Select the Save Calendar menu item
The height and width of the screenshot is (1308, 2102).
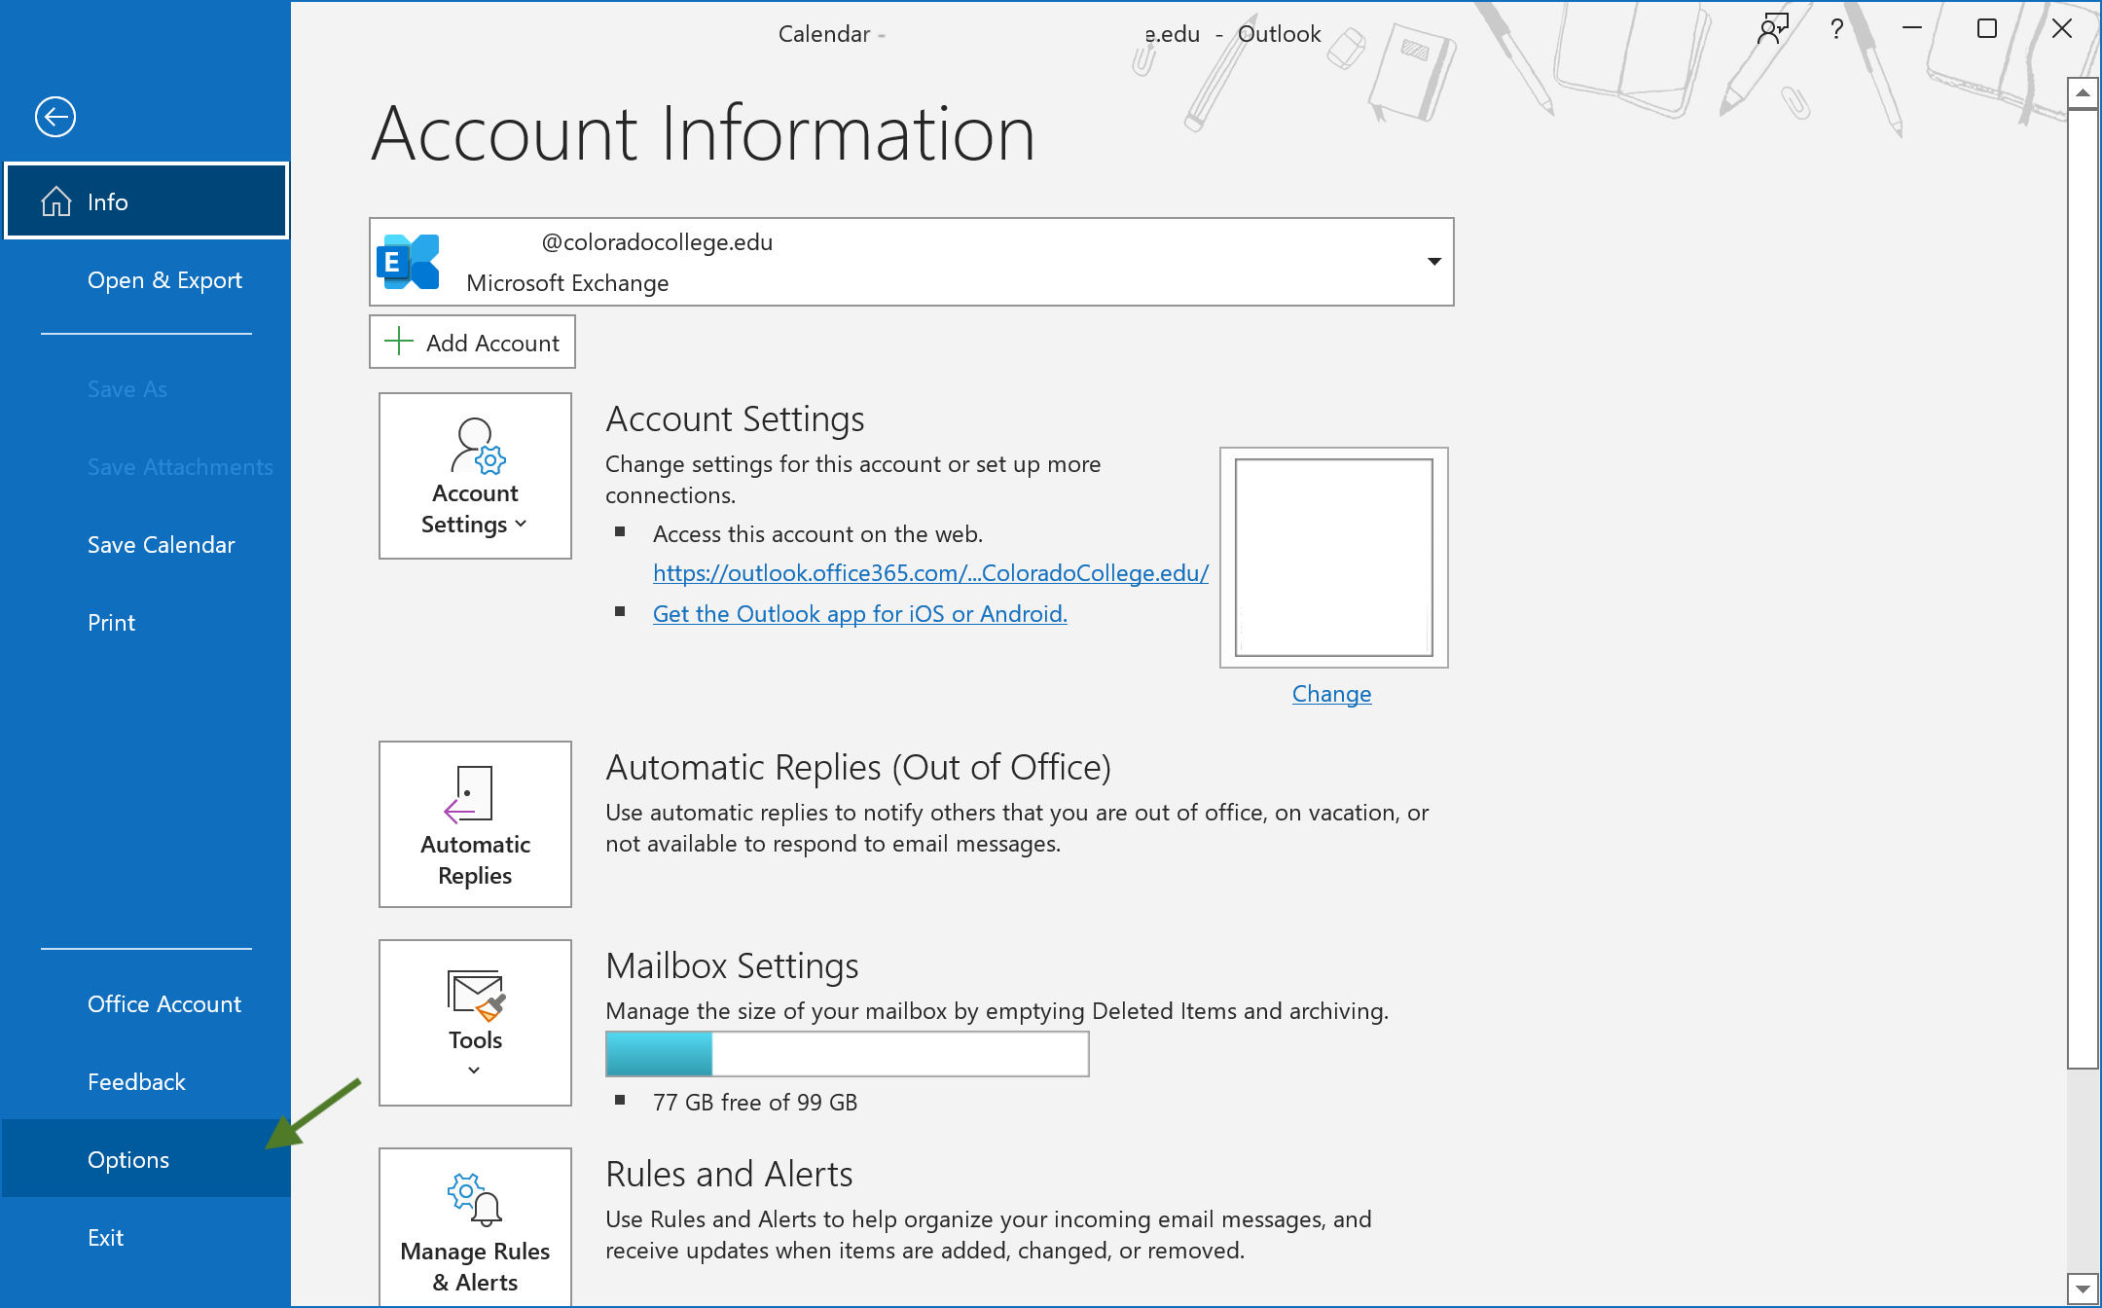coord(163,544)
